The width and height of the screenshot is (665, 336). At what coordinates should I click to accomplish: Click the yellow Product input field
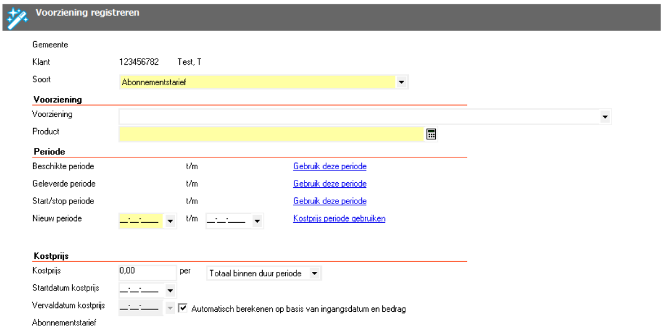point(271,133)
